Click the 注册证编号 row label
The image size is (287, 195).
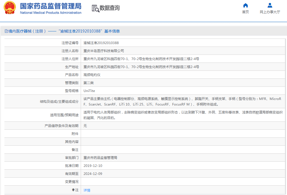point(70,43)
